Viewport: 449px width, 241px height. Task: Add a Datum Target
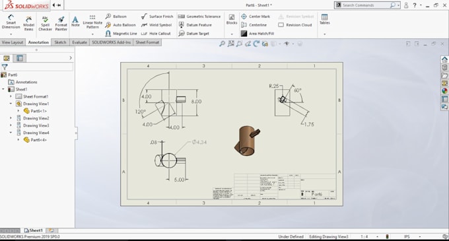click(x=193, y=34)
